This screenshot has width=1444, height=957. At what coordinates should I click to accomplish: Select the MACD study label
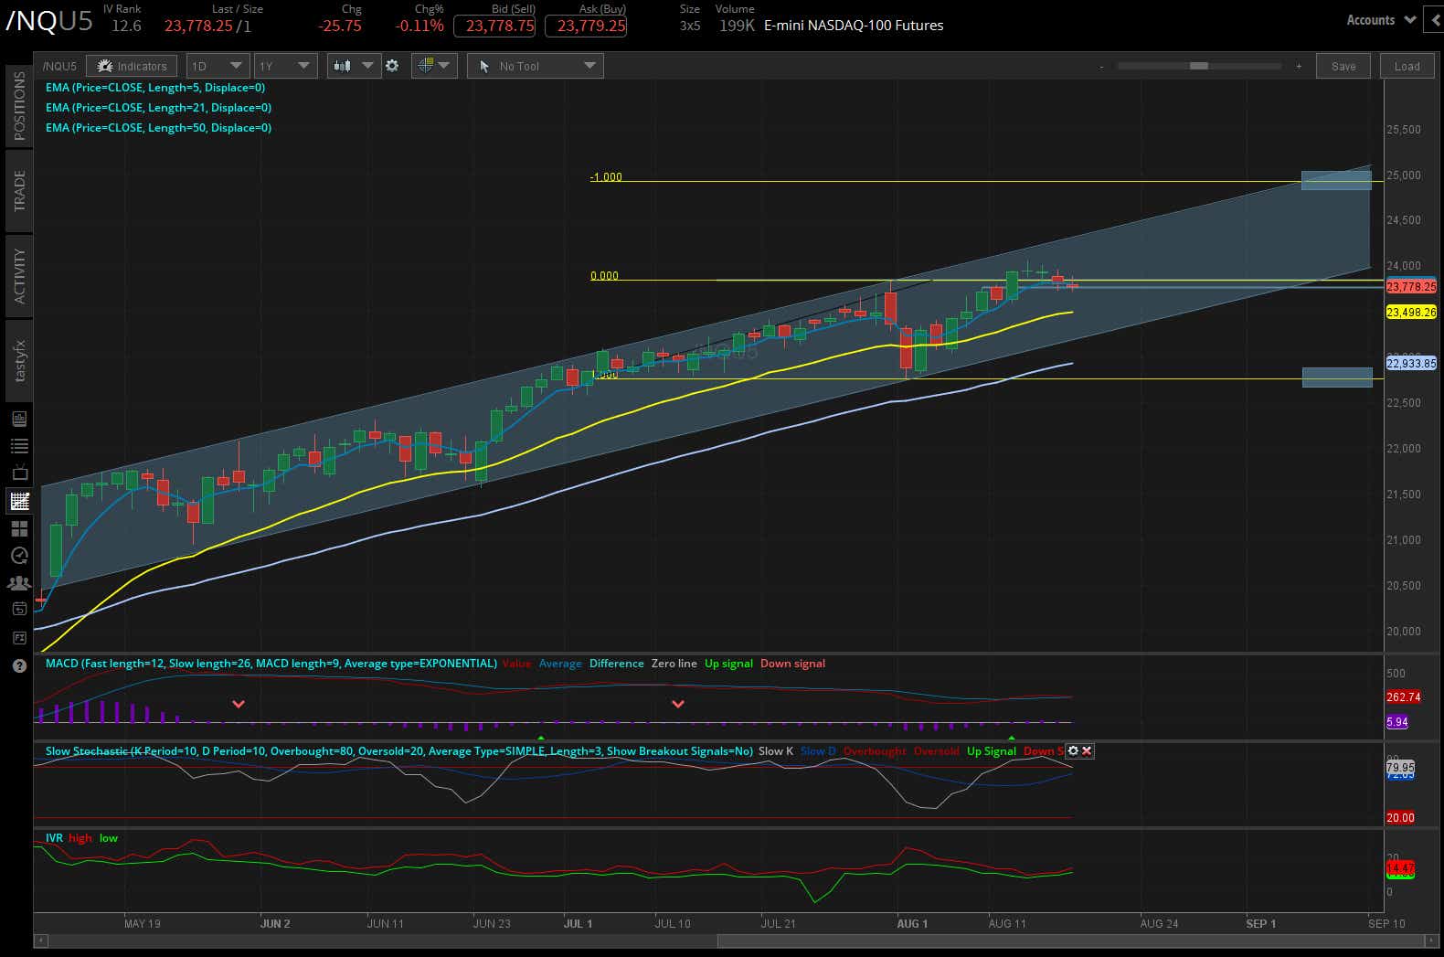[x=271, y=664]
